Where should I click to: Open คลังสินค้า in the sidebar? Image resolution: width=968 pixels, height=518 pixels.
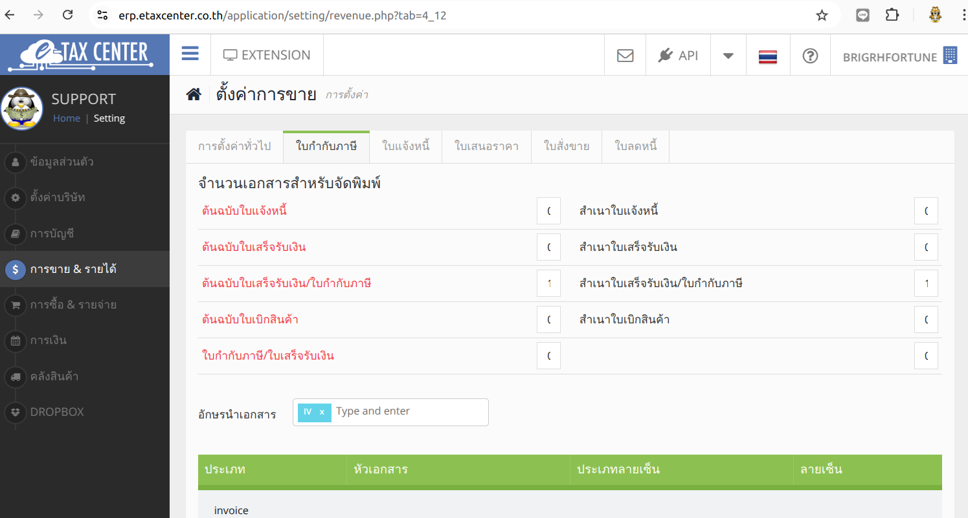coord(85,376)
